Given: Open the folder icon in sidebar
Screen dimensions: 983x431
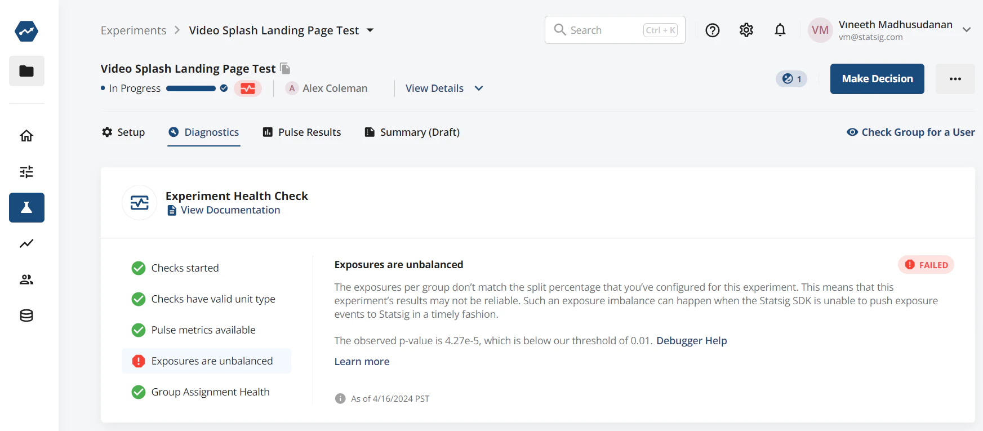Looking at the screenshot, I should click(26, 71).
